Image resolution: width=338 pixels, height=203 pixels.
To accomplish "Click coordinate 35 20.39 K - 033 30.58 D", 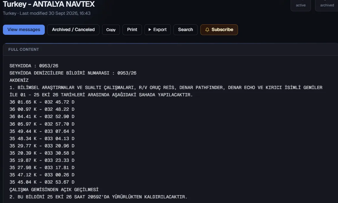I will pos(42,153).
